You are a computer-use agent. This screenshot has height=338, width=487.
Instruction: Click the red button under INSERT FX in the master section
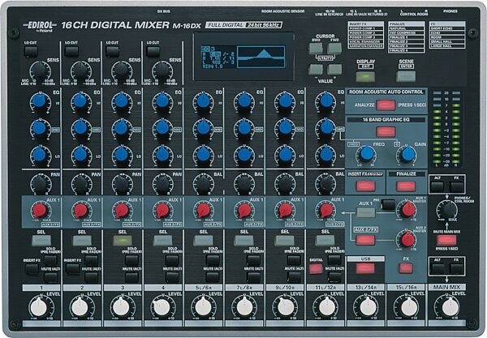click(365, 186)
